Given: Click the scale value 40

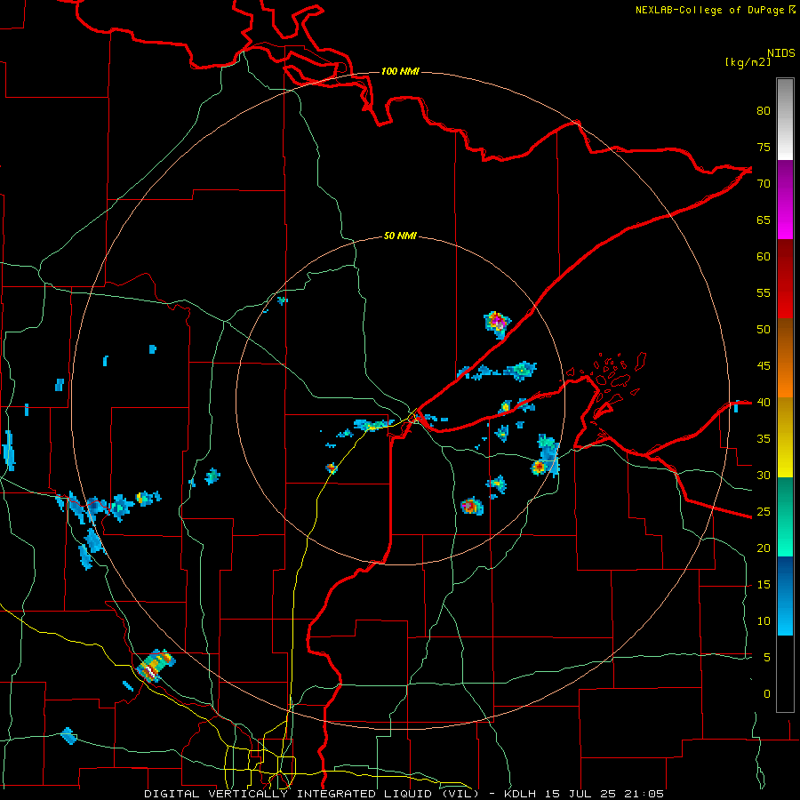Looking at the screenshot, I should click(x=764, y=403).
